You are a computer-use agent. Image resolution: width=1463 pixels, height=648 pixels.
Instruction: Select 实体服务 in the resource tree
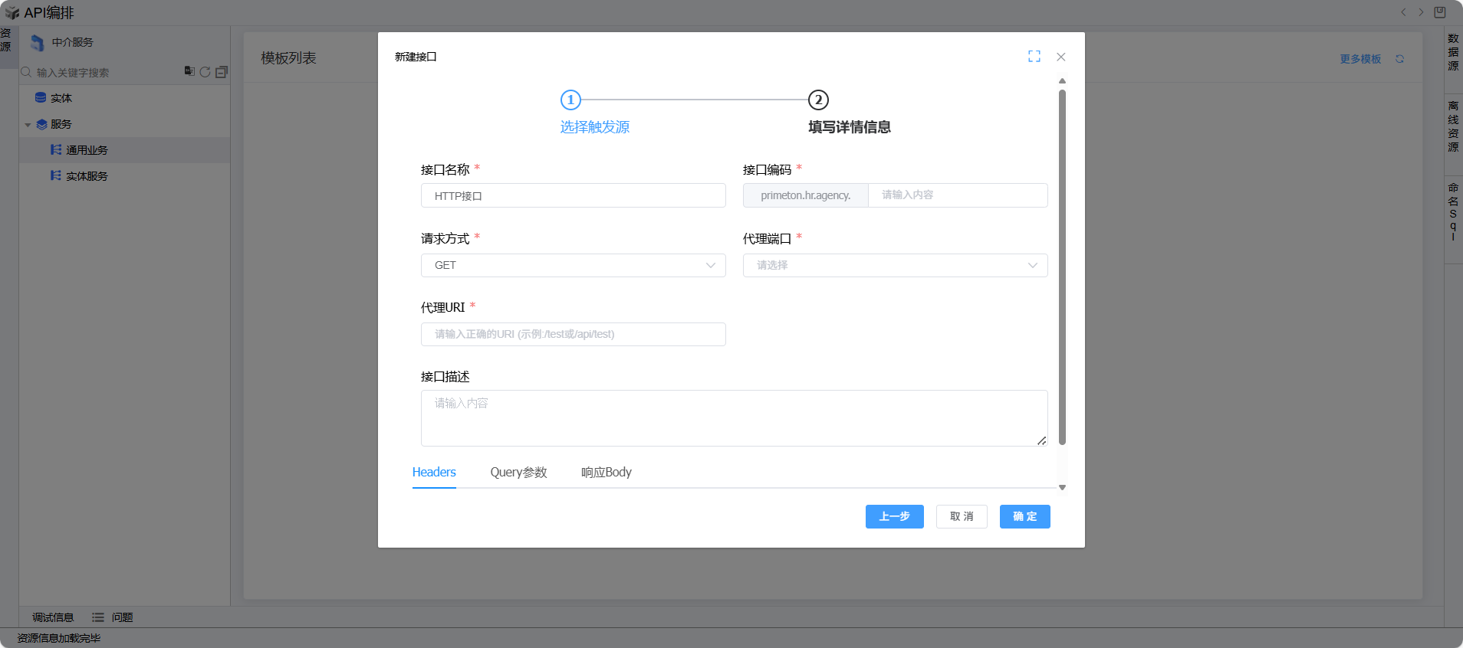coord(87,176)
